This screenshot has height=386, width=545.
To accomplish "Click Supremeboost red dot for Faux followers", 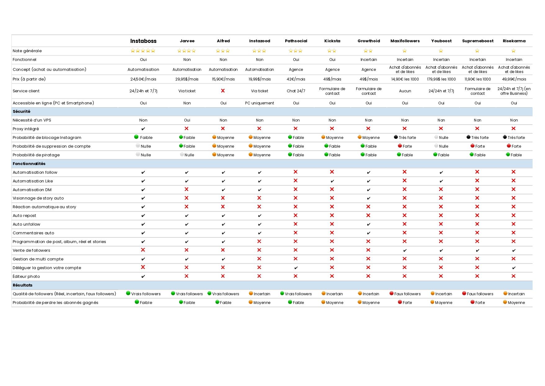I will (x=464, y=293).
